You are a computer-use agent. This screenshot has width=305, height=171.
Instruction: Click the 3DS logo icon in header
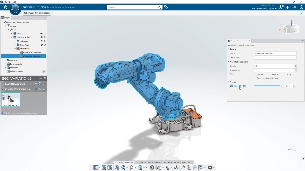point(5,7)
